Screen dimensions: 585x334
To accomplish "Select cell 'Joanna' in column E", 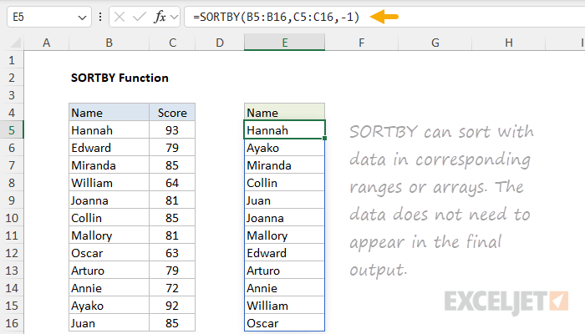I will [285, 218].
